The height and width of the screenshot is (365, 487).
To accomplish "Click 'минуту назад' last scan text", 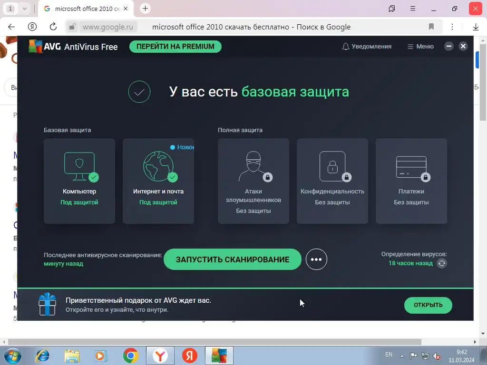I will [x=63, y=263].
